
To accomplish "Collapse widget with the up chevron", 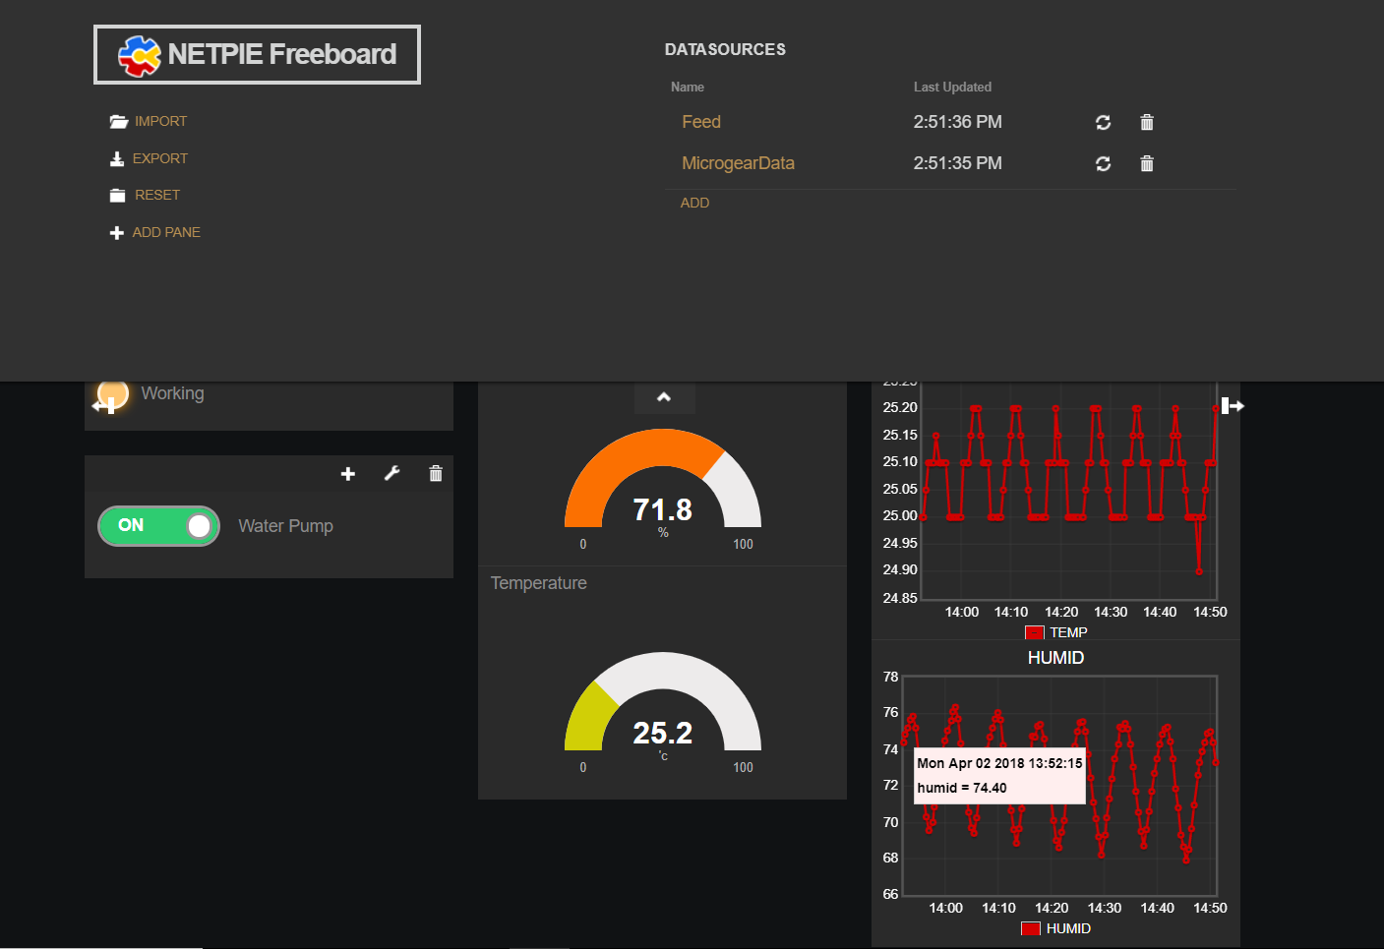I will (x=664, y=397).
